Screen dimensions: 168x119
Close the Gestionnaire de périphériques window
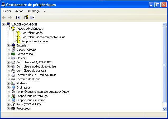click(x=164, y=5)
